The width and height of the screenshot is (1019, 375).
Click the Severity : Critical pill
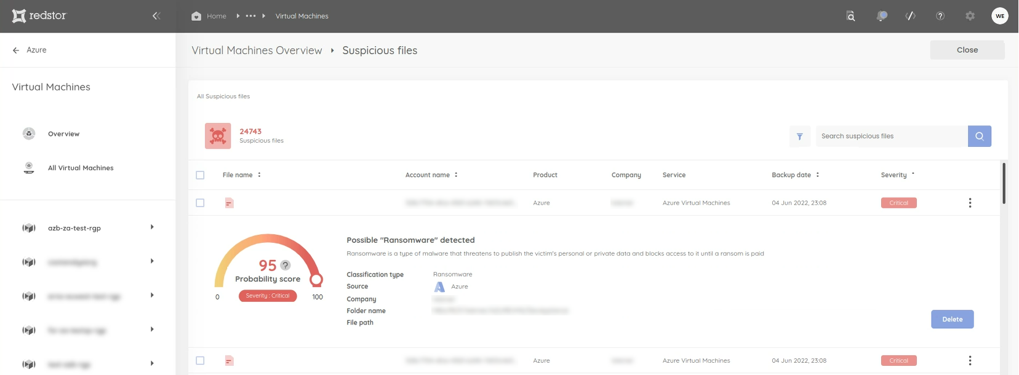[268, 296]
